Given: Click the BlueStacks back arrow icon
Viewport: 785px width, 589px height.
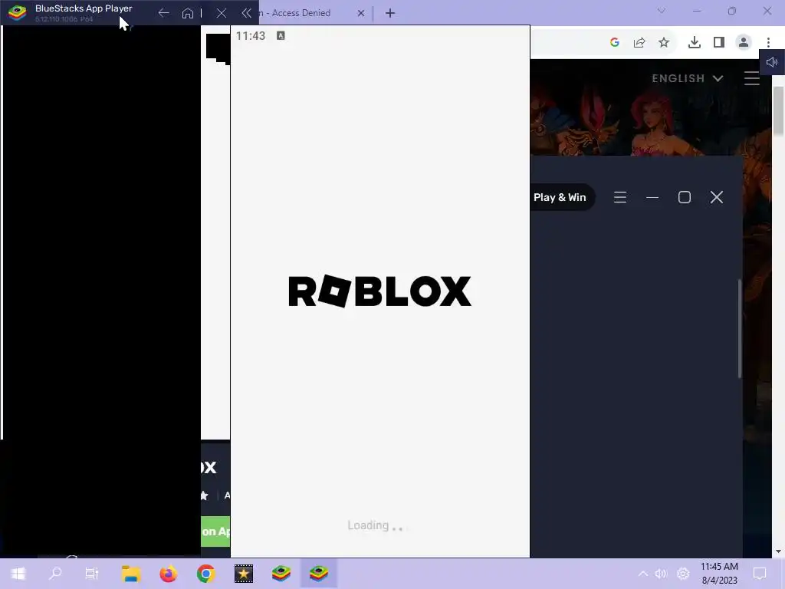Looking at the screenshot, I should [164, 13].
